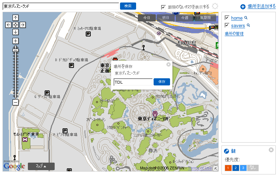The height and width of the screenshot is (178, 279).
Task: Open the home location link
Action: point(237,18)
